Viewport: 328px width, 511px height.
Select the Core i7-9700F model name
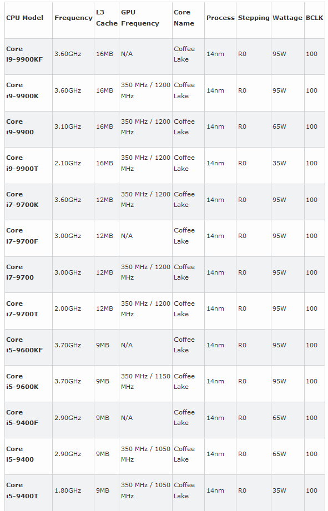(22, 236)
